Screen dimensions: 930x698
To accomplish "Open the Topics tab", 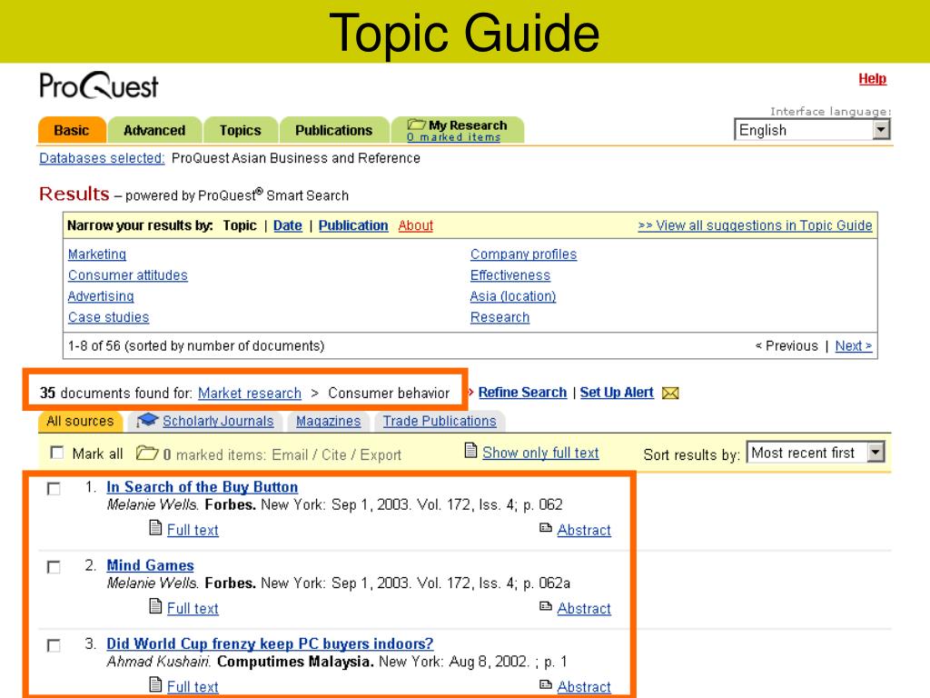I will [240, 130].
